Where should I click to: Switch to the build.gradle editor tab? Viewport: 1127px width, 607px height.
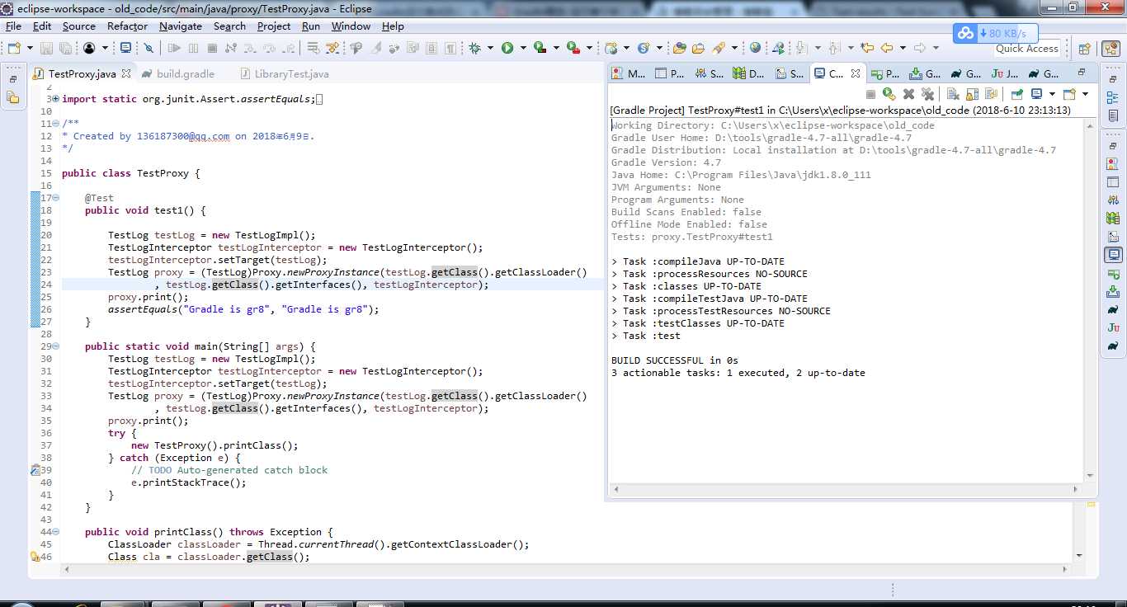click(185, 74)
